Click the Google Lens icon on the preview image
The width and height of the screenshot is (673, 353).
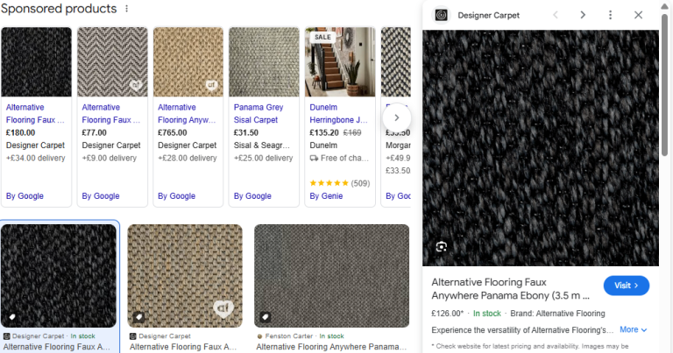[442, 247]
